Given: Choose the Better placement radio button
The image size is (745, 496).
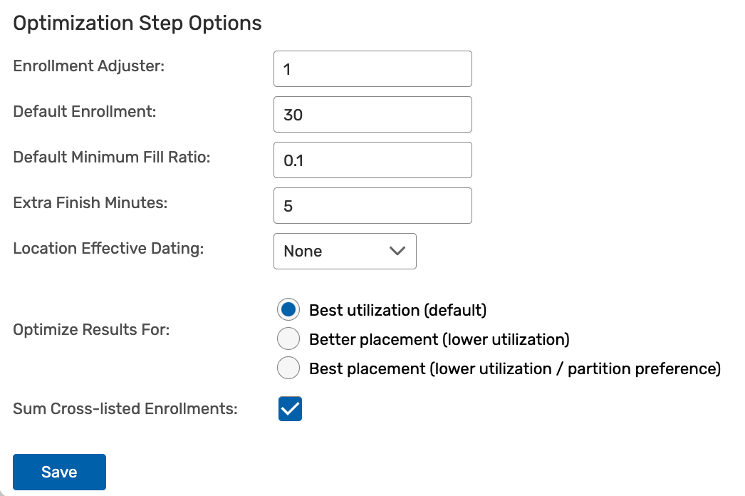Looking at the screenshot, I should (288, 339).
